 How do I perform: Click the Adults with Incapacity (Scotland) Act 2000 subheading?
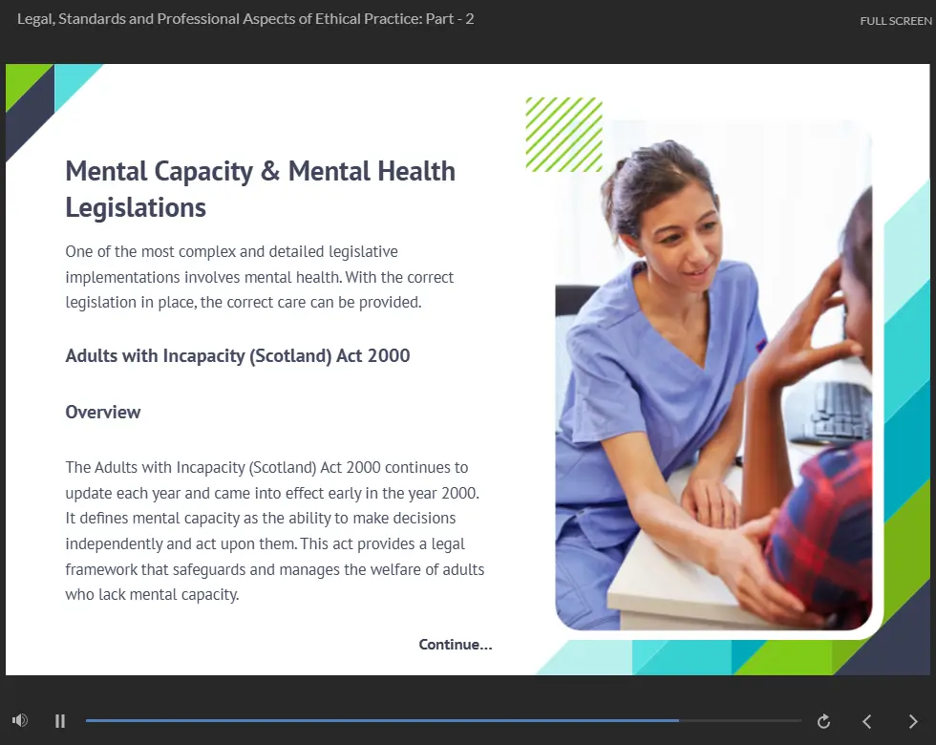tap(238, 355)
